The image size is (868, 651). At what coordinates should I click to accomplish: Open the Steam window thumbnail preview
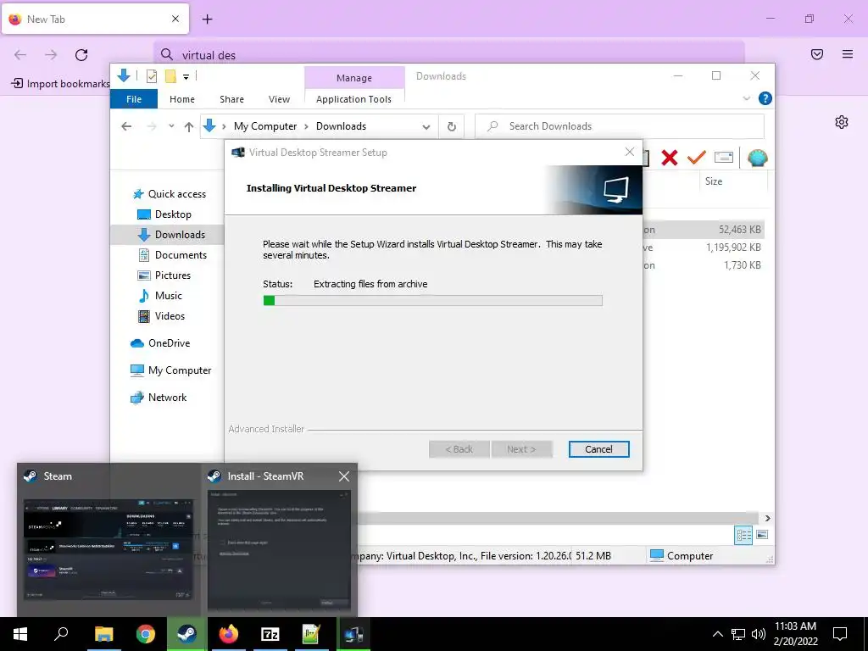(x=108, y=549)
